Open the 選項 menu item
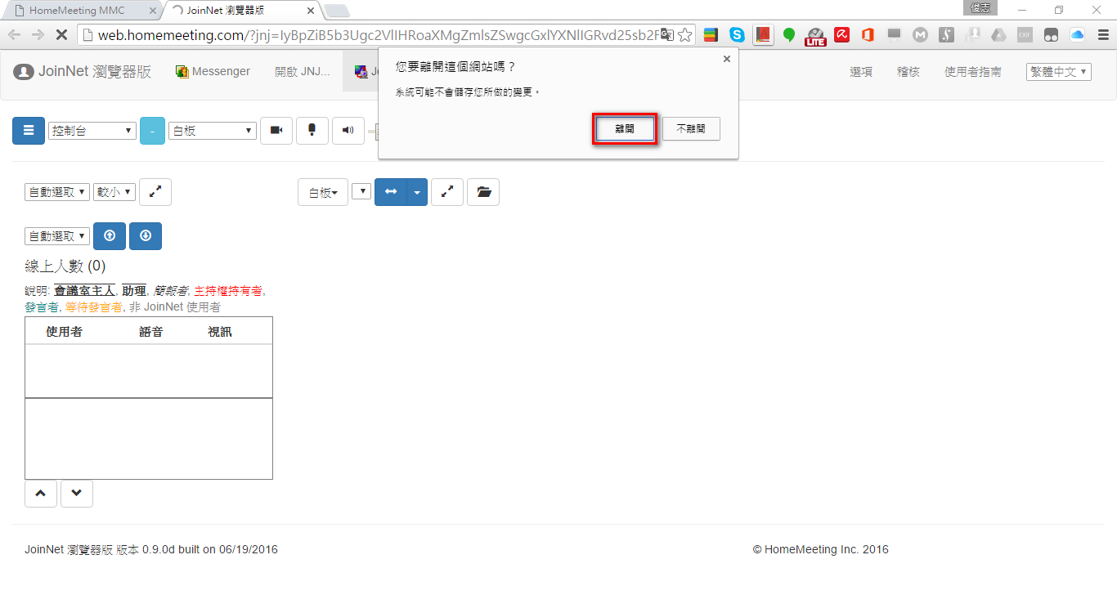The height and width of the screenshot is (595, 1117). coord(861,72)
